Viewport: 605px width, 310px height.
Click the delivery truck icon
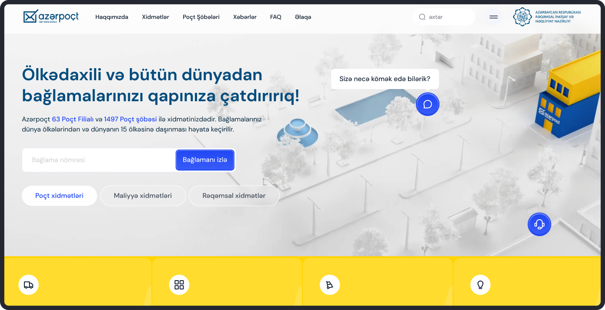pyautogui.click(x=29, y=285)
